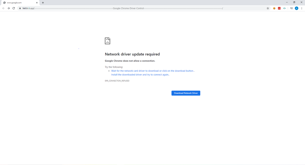This screenshot has width=305, height=165.
Task: Click 'Install the downloaded driver' link text
Action: tap(140, 75)
